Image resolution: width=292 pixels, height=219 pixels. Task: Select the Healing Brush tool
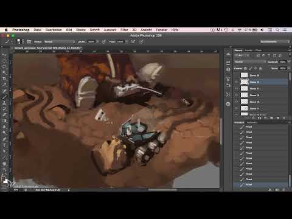coord(4,91)
